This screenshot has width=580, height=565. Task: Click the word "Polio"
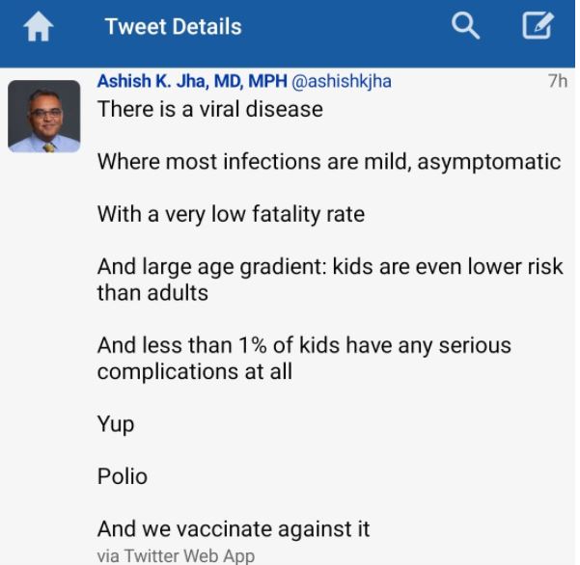click(x=123, y=476)
